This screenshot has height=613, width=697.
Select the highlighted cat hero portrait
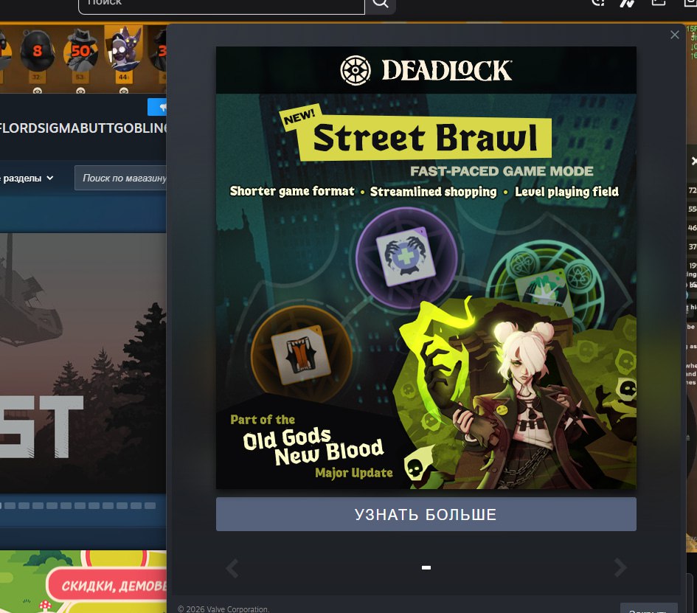(124, 49)
